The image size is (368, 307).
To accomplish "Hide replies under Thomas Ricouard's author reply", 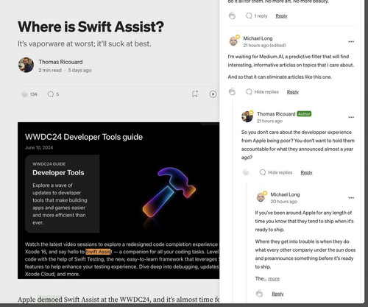I will click(276, 172).
